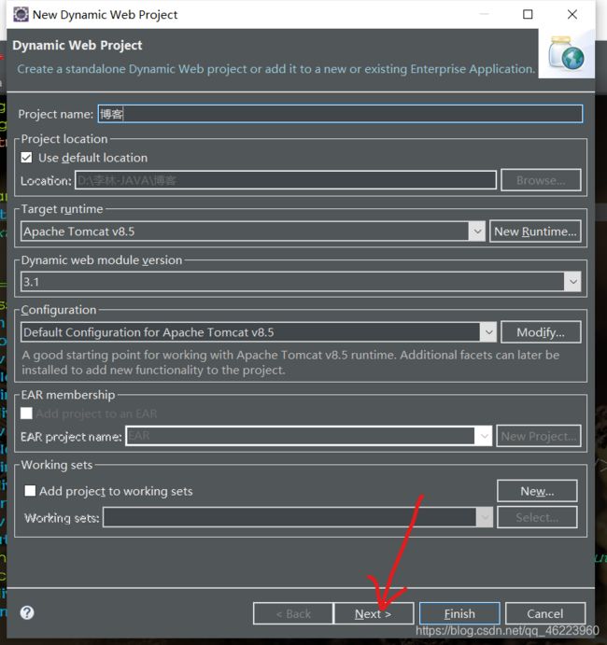This screenshot has height=645, width=607.
Task: Cancel the new project wizard
Action: (x=545, y=614)
